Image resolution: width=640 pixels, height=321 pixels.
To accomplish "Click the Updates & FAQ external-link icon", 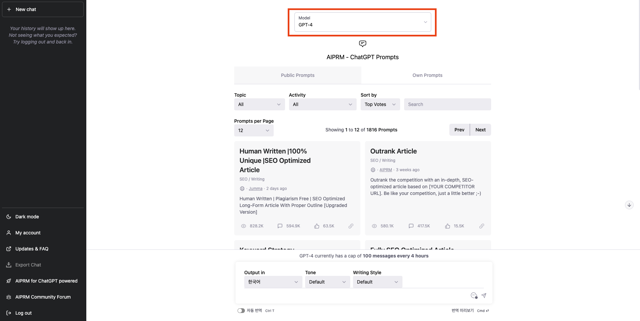I will click(9, 249).
